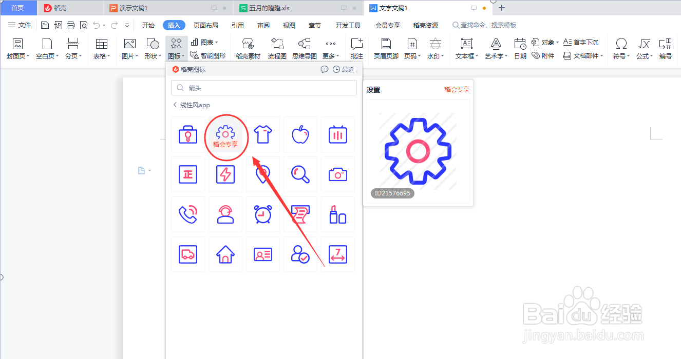The width and height of the screenshot is (681, 359).
Task: Switch to 视图 ribbon tab
Action: [x=289, y=25]
